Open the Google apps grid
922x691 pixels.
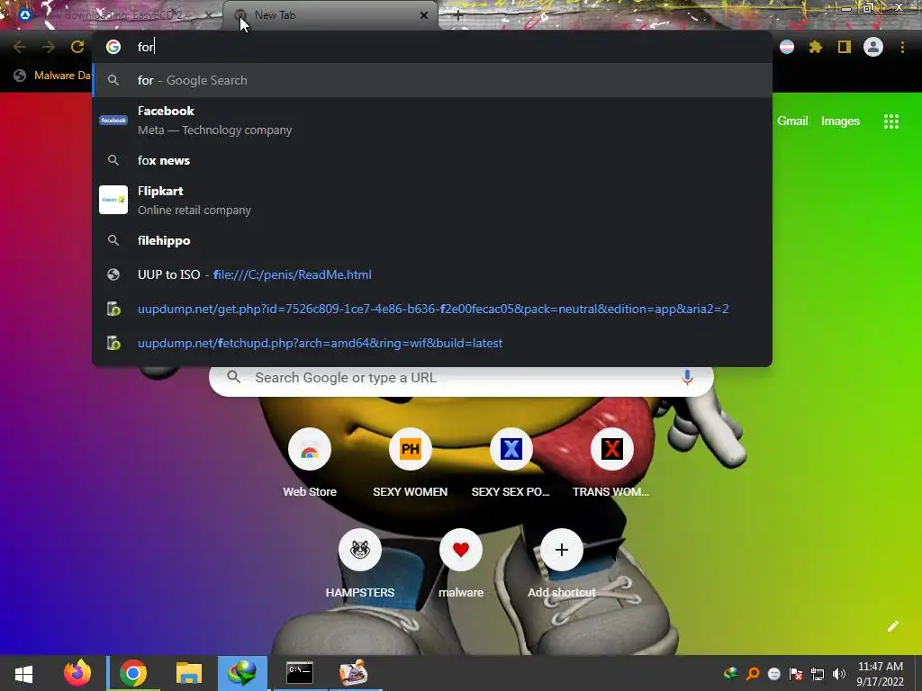point(891,121)
